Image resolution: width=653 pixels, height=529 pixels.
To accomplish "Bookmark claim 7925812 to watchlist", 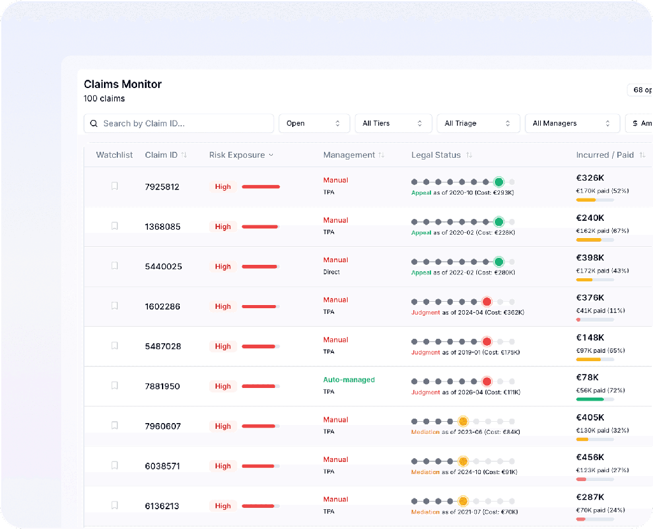I will 115,186.
